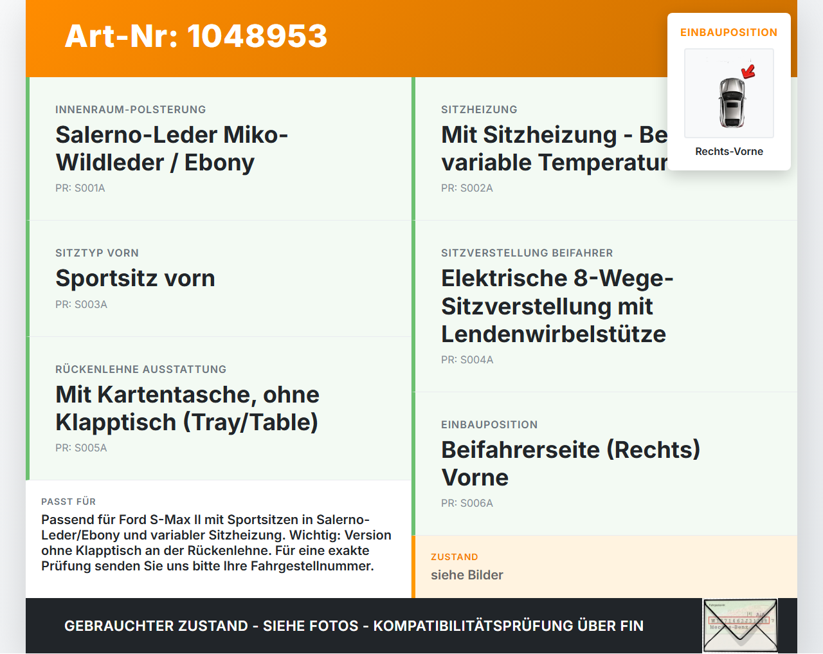Click the EINBAUPOSITION title in the floating card
The height and width of the screenshot is (654, 823).
(x=729, y=32)
